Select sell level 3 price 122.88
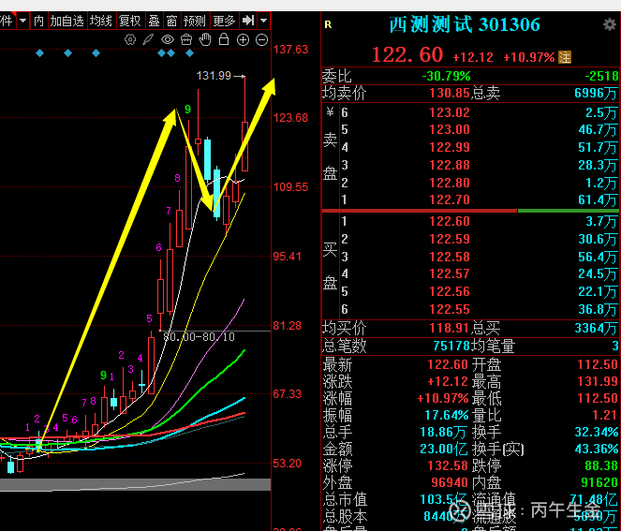The width and height of the screenshot is (621, 531). [450, 165]
